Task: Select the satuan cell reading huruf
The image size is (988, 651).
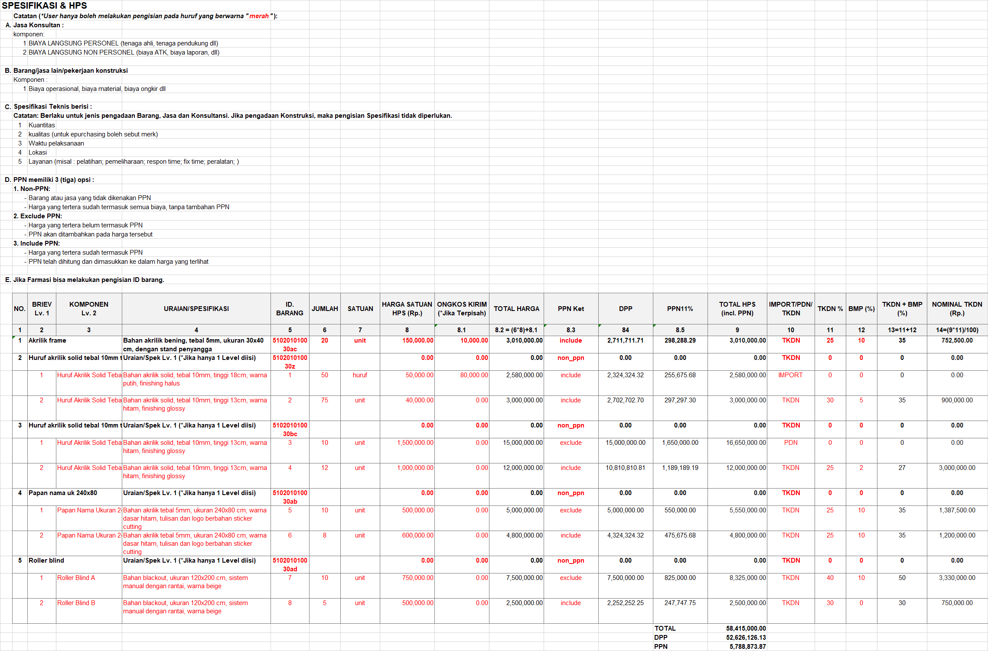Action: [x=360, y=375]
